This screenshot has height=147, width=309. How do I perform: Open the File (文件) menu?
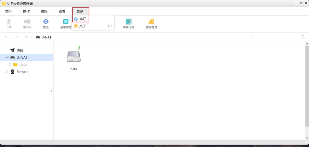tap(9, 11)
